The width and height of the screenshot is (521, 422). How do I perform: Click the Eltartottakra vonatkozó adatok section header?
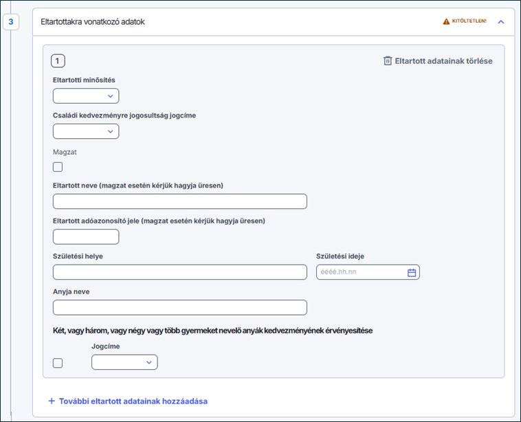pyautogui.click(x=103, y=22)
